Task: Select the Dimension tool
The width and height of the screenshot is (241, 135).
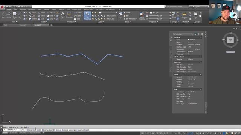Action: (x=69, y=15)
